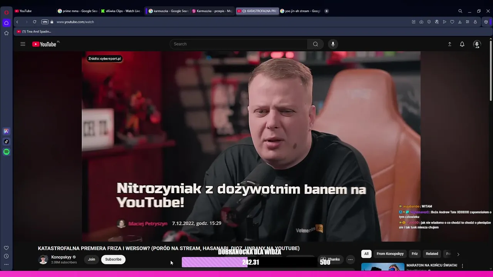Open options menu for MARATON video
The width and height of the screenshot is (493, 277).
tap(463, 266)
